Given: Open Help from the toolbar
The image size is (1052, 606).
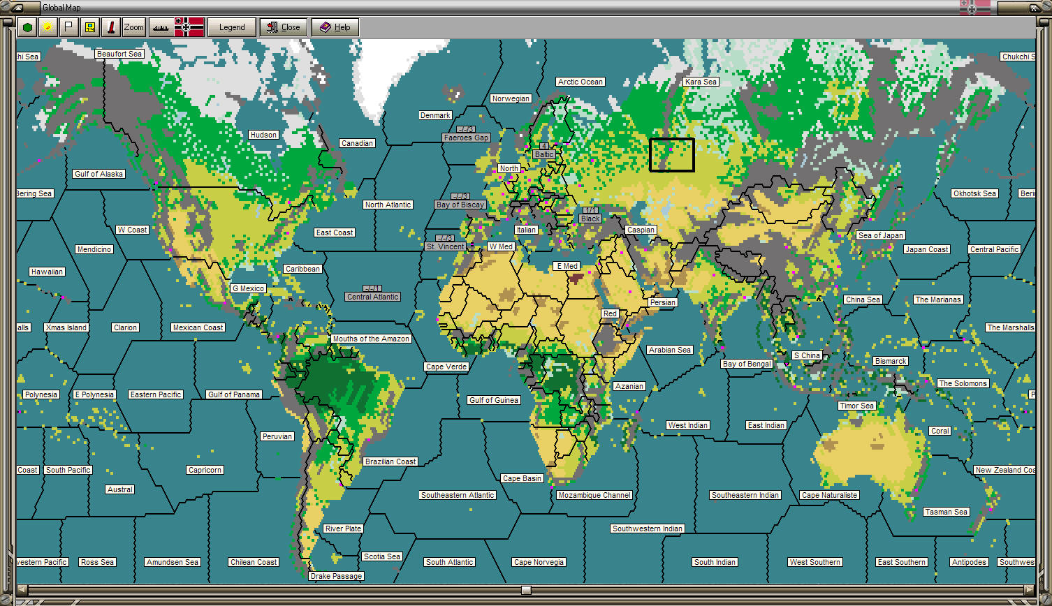Looking at the screenshot, I should coord(335,27).
